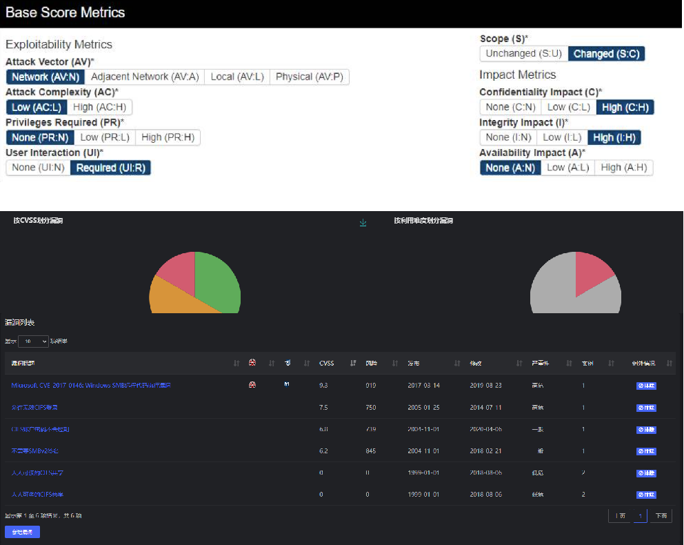The width and height of the screenshot is (684, 545).
Task: Click the sort arrows at the far right of the table header
Action: coord(670,364)
